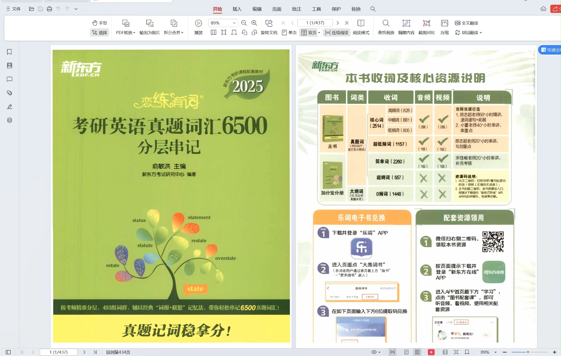Open the 双页 dropdown arrow
This screenshot has width=561, height=356.
[319, 33]
